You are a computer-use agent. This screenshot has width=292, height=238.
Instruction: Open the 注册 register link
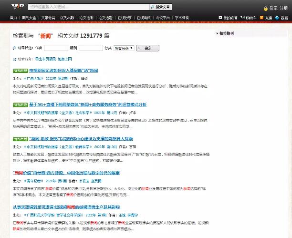(283, 8)
